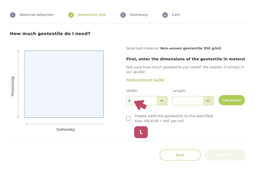Click the step 1 number circle
Viewport: 271px width, 179px height.
click(x=13, y=15)
